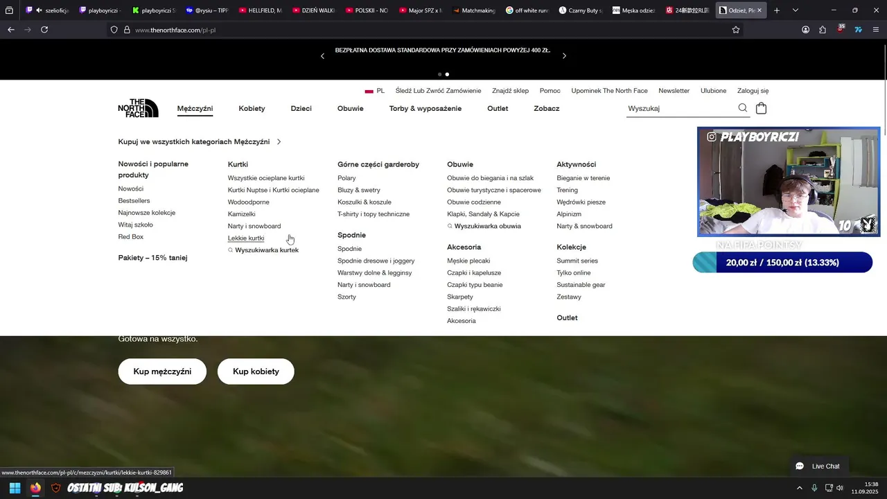Click Pomoc link

[x=550, y=91]
